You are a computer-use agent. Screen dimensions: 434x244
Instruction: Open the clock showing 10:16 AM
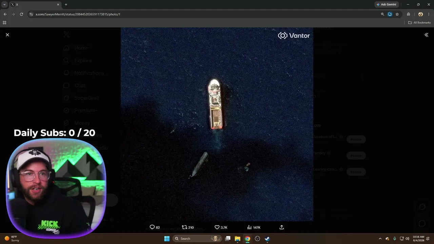418,239
